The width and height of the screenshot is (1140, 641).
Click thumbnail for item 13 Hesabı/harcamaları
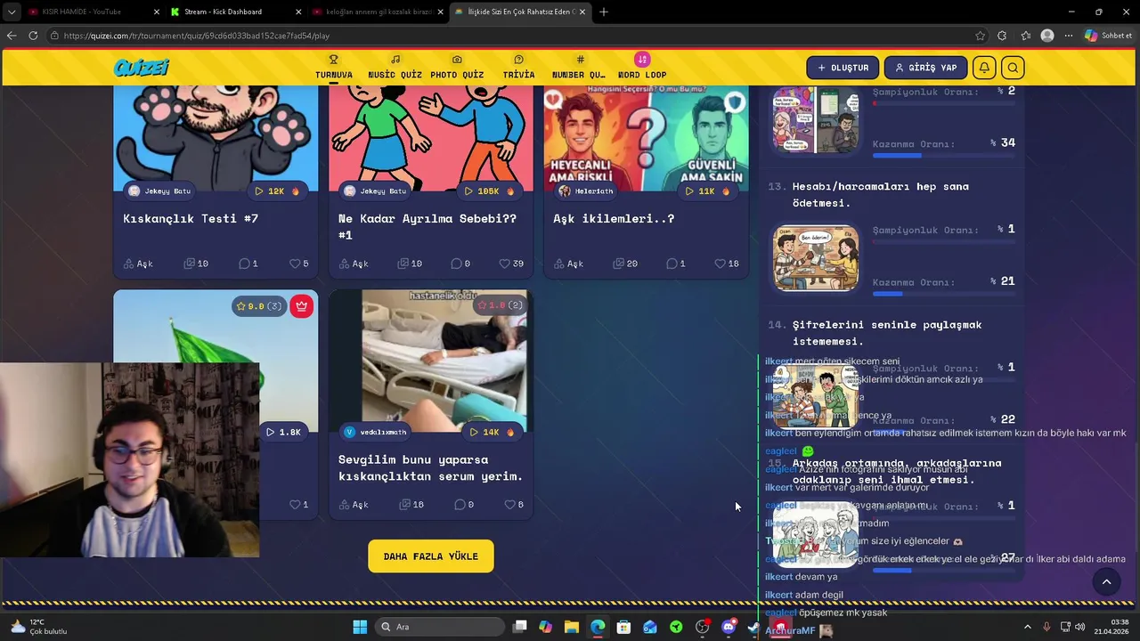point(816,258)
